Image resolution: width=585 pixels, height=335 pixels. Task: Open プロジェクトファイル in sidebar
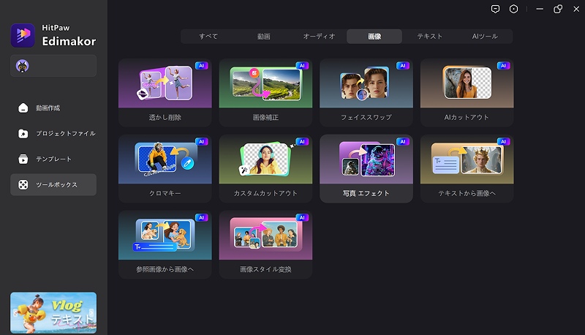53,134
